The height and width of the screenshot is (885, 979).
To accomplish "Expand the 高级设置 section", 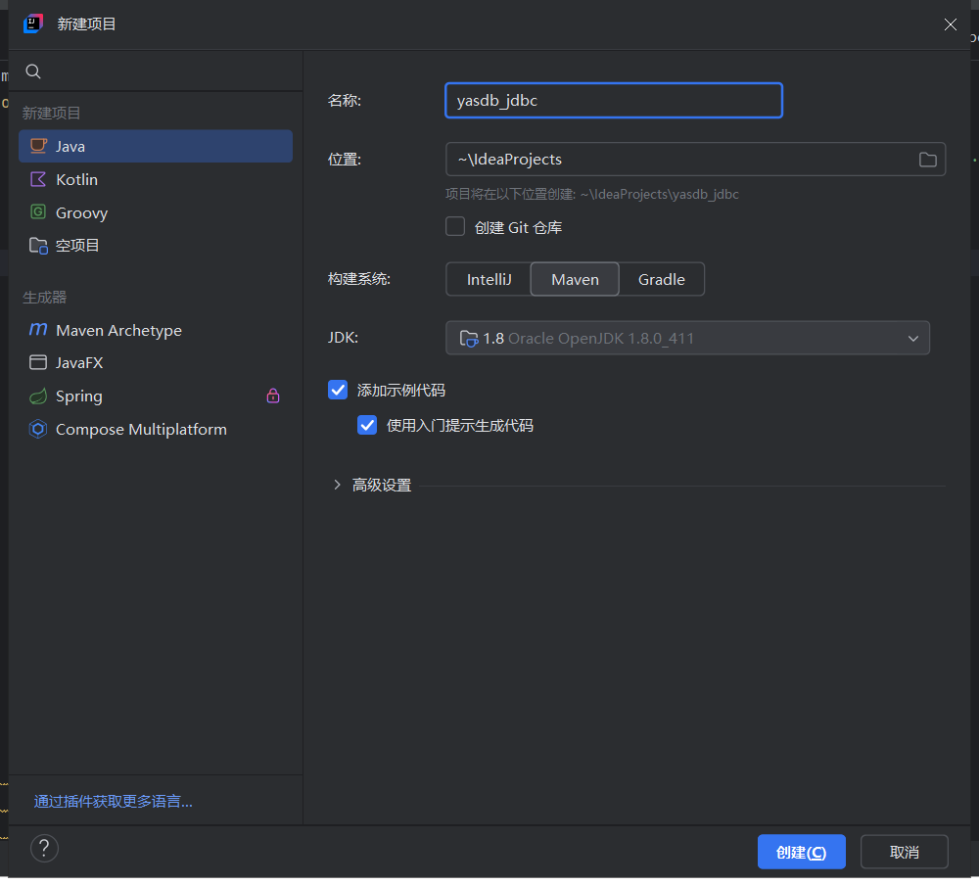I will pyautogui.click(x=338, y=486).
